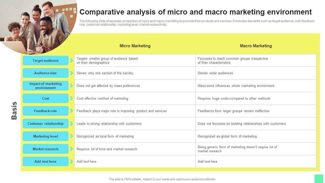Click the Macro Marketing column header
The image size is (325, 183).
coord(256,46)
